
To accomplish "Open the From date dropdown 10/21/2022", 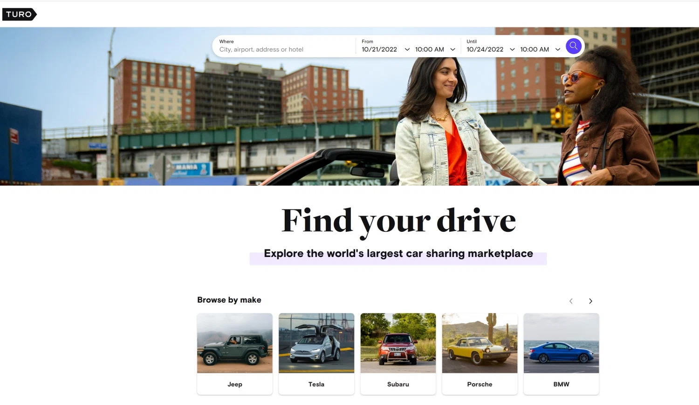I will [x=385, y=49].
